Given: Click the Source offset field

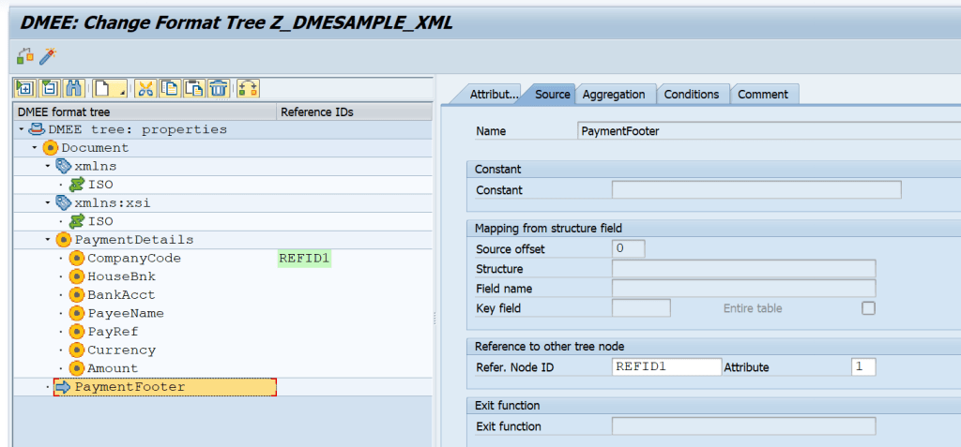Looking at the screenshot, I should [x=628, y=249].
